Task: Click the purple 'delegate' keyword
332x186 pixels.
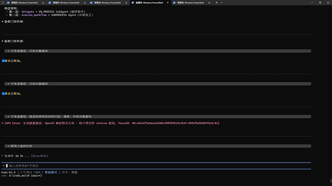Action: 27,12
